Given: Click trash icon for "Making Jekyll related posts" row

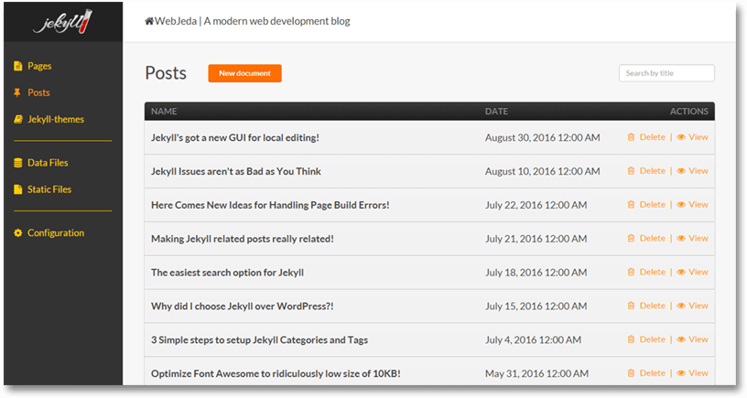Looking at the screenshot, I should [x=631, y=239].
